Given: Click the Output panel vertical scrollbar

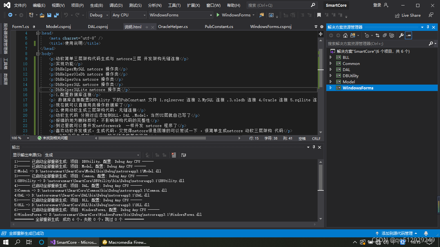Looking at the screenshot, I should pyautogui.click(x=320, y=190).
